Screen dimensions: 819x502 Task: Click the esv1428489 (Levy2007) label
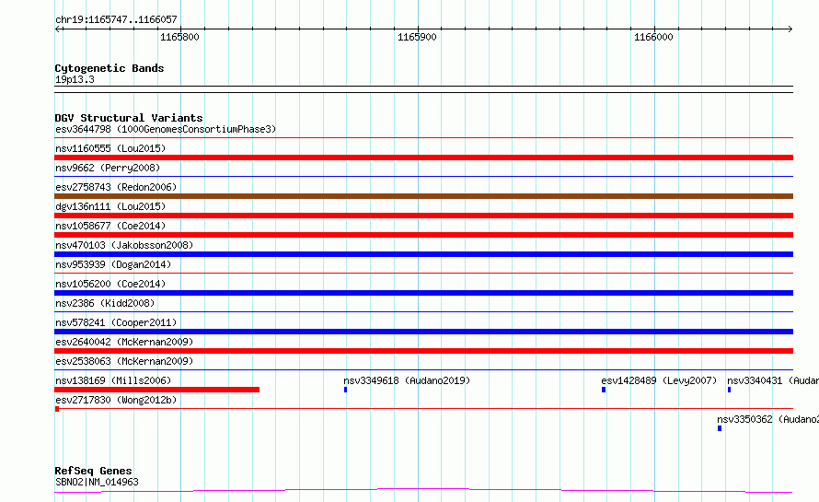(x=659, y=380)
